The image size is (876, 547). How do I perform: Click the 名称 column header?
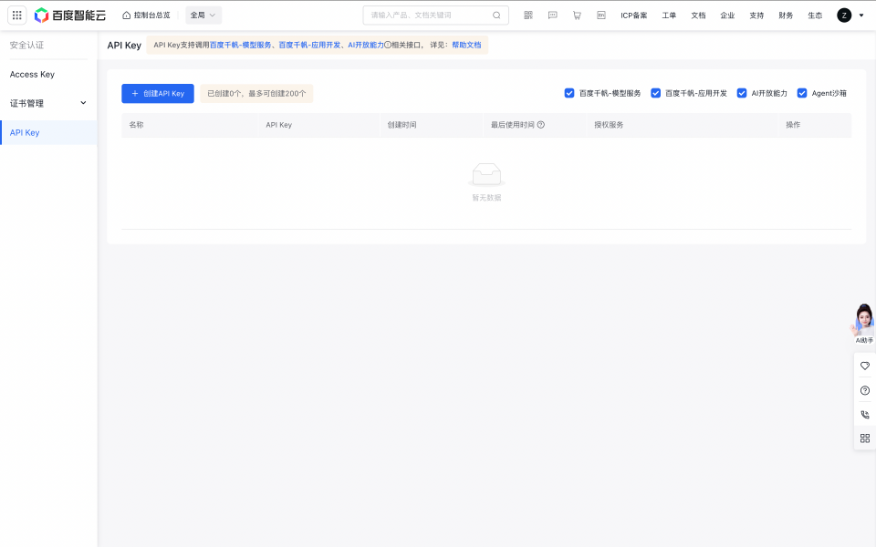click(x=136, y=125)
